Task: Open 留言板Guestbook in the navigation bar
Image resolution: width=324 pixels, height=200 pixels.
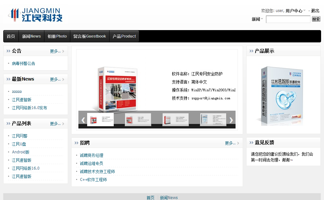Action: (x=90, y=36)
